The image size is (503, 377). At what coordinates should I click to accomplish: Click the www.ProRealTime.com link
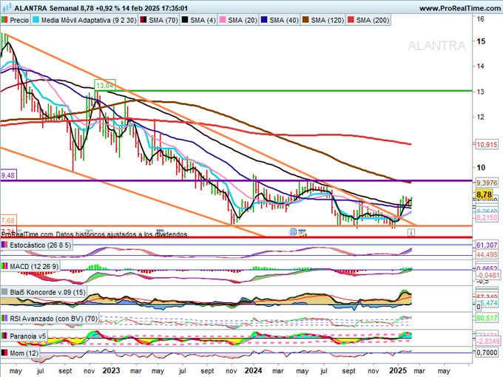click(460, 8)
